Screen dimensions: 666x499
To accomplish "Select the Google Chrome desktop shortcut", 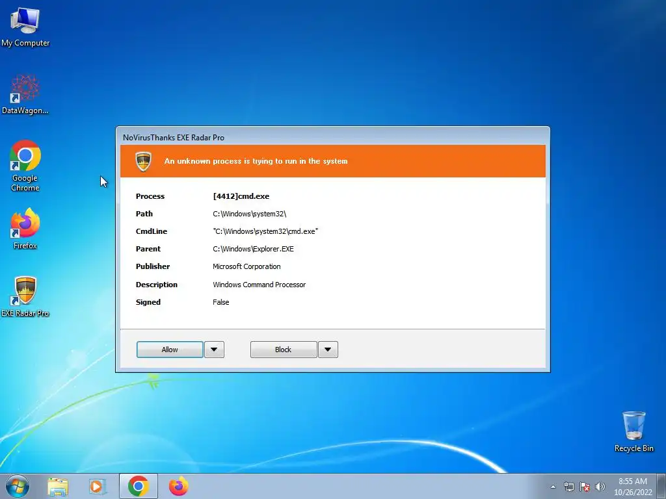I will pyautogui.click(x=25, y=166).
